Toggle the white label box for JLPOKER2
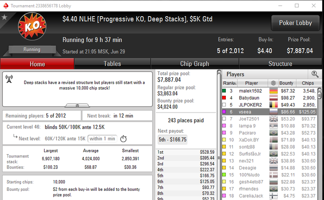 tap(224, 105)
